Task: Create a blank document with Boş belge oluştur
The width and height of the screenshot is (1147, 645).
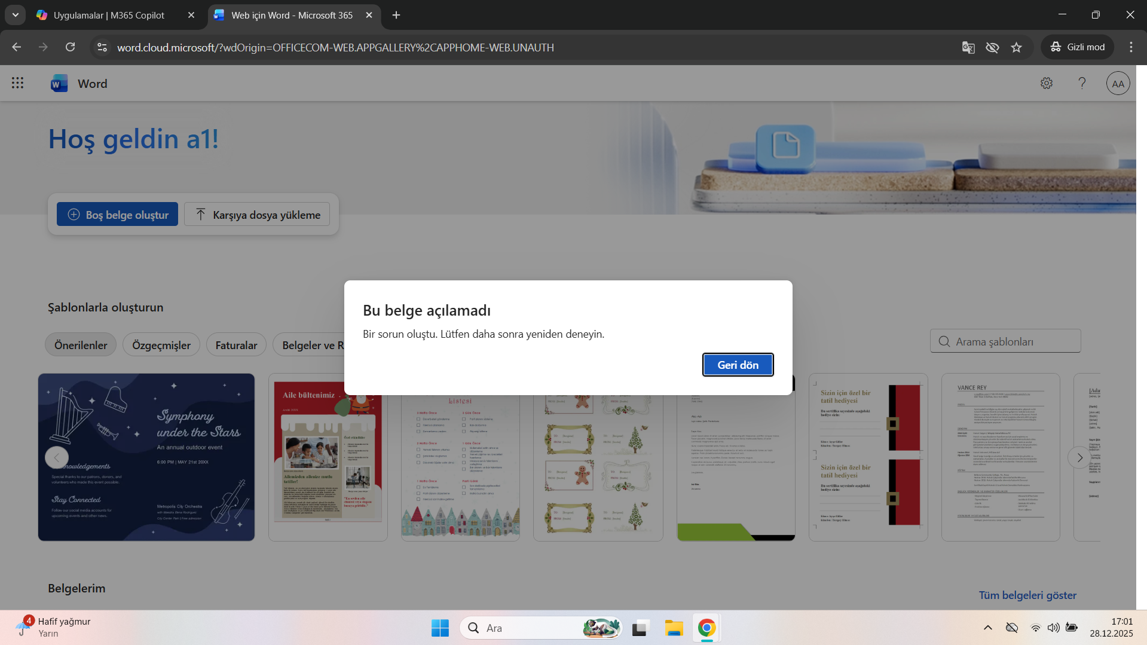Action: pyautogui.click(x=117, y=215)
